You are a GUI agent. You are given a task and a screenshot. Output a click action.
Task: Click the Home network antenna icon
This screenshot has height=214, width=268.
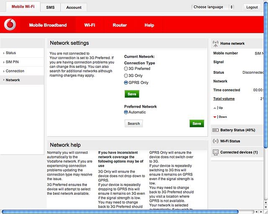point(216,44)
